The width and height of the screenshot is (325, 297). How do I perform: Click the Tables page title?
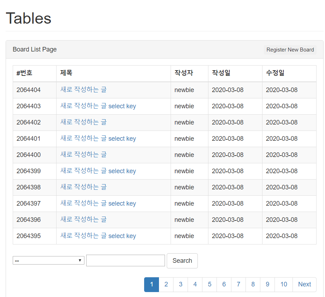pyautogui.click(x=28, y=18)
